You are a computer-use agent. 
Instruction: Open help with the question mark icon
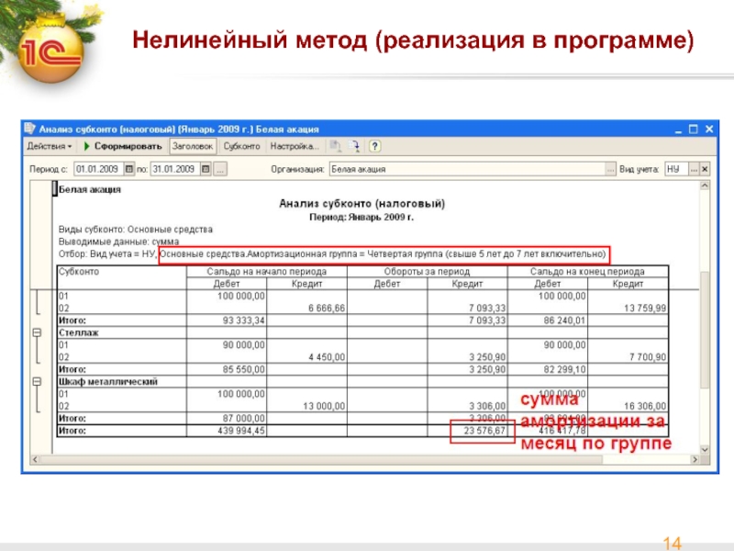[x=374, y=146]
